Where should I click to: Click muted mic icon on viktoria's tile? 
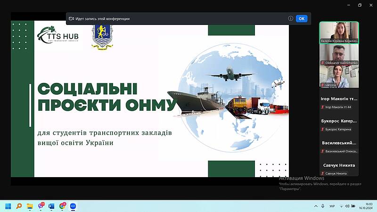(x=322, y=85)
